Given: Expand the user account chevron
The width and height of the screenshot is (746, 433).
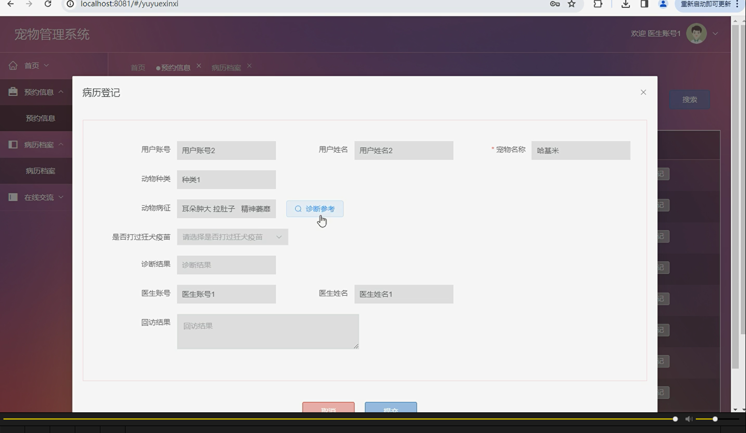Looking at the screenshot, I should pos(715,33).
